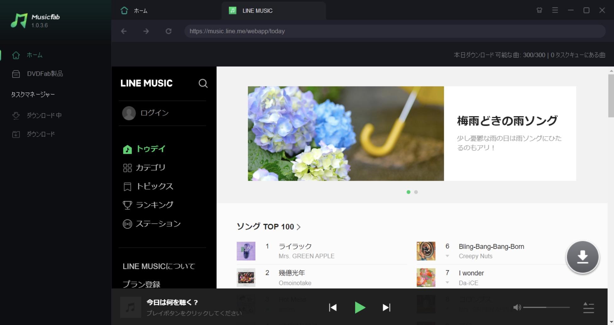Click the Musicfab logo icon

(19, 21)
